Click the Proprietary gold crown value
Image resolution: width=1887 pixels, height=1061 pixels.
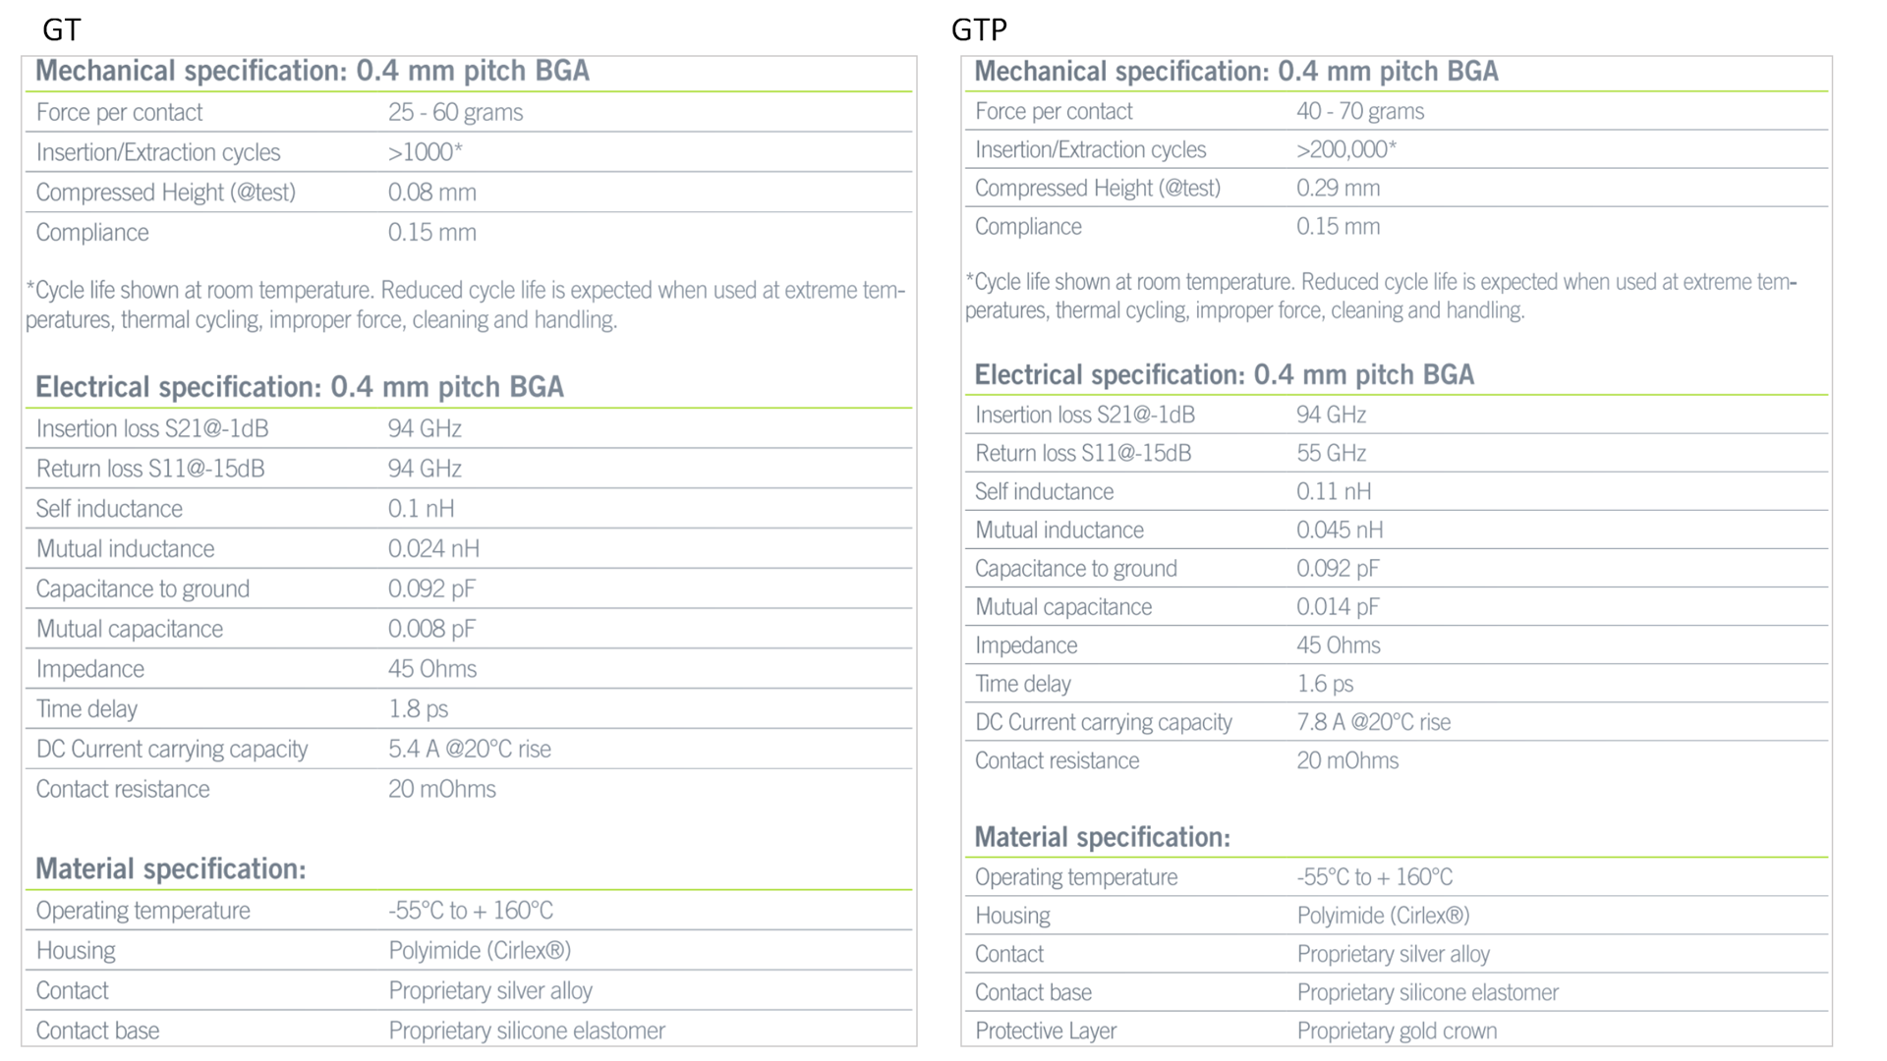coord(1397,1031)
